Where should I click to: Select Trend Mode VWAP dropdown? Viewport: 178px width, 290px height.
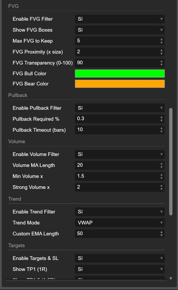click(x=120, y=223)
